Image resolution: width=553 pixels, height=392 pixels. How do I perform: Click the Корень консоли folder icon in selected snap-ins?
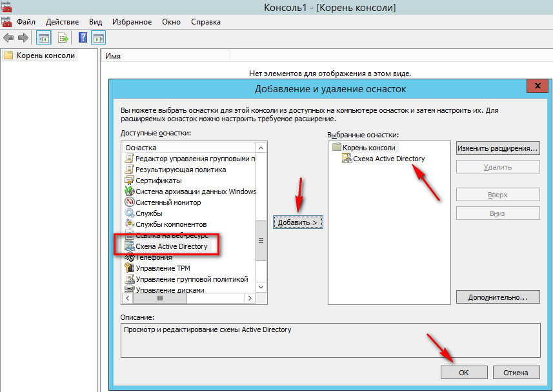click(x=337, y=148)
